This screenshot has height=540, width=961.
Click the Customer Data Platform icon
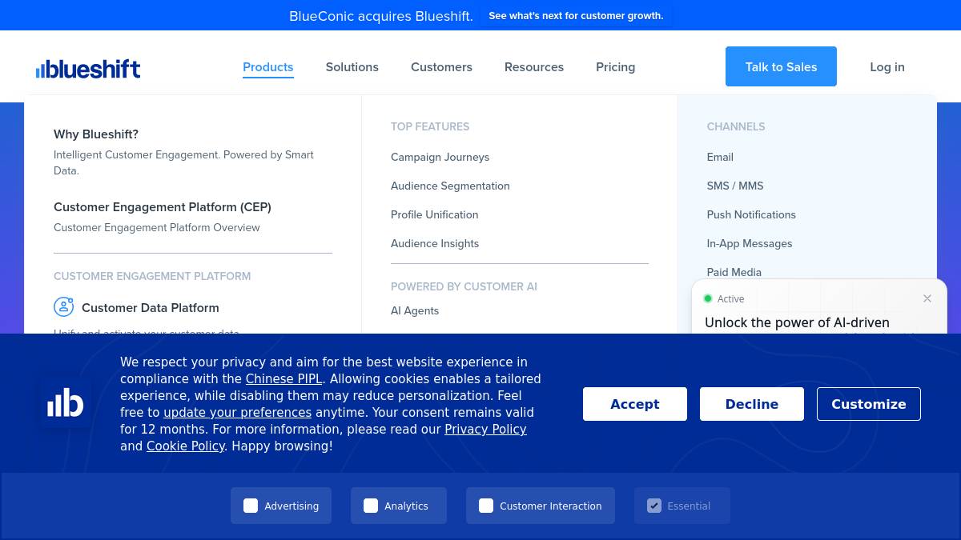click(63, 307)
